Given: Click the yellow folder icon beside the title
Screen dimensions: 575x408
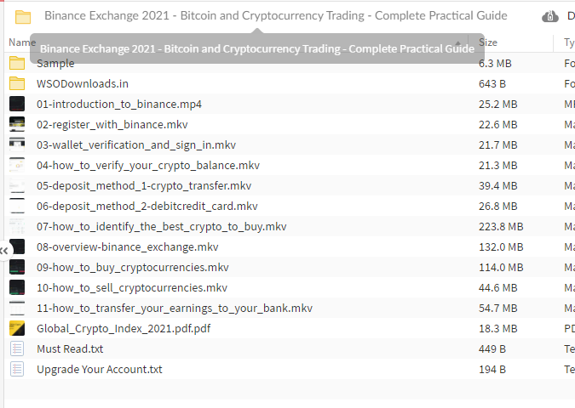Looking at the screenshot, I should 23,17.
